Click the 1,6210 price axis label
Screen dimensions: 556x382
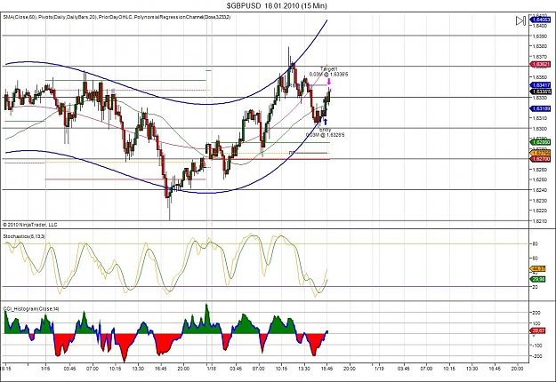538,221
